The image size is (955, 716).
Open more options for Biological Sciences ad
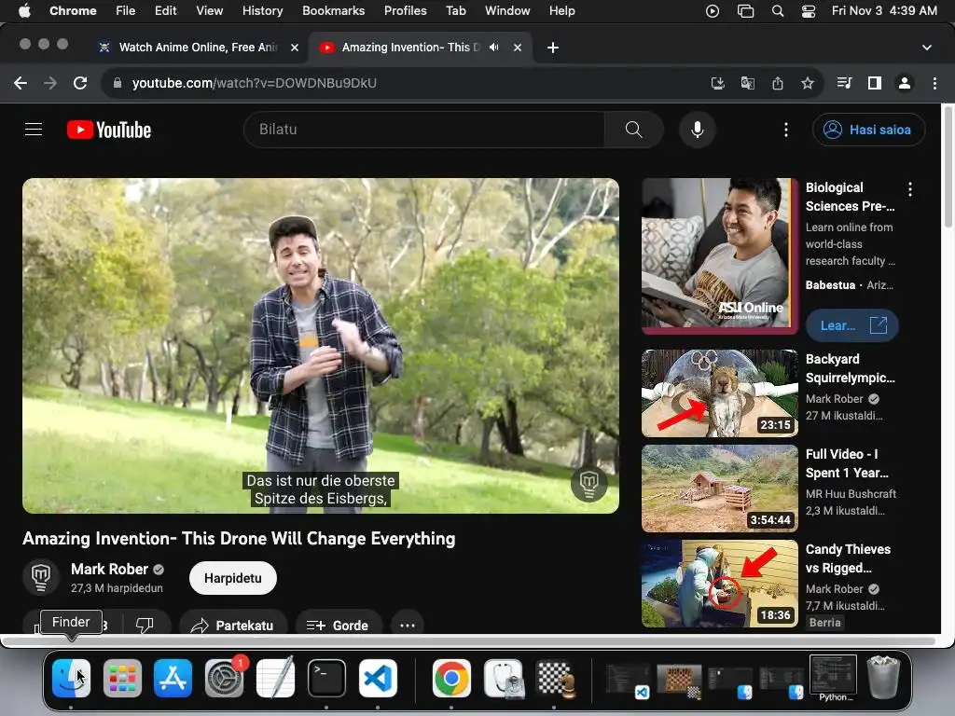click(x=909, y=189)
